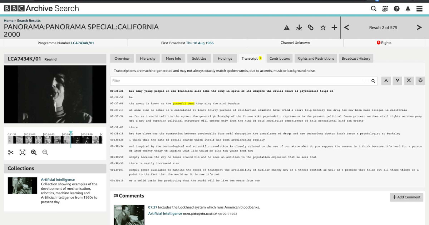Open the Broadcast History tab
The height and width of the screenshot is (225, 429).
click(x=356, y=59)
